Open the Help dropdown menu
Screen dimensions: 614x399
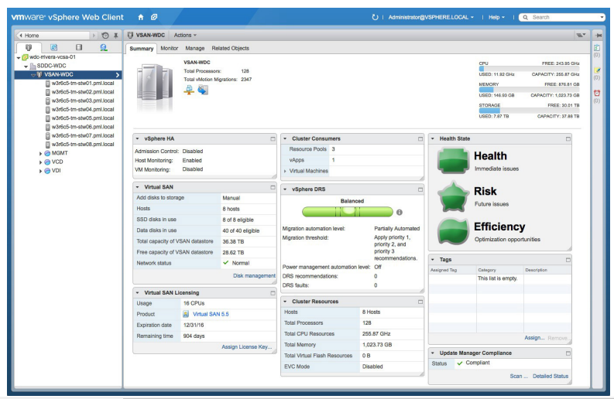496,17
